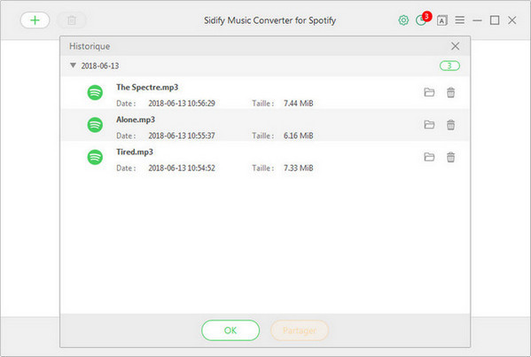The image size is (531, 357).
Task: Delete The Spectre.mp3 history entry
Action: pos(450,92)
